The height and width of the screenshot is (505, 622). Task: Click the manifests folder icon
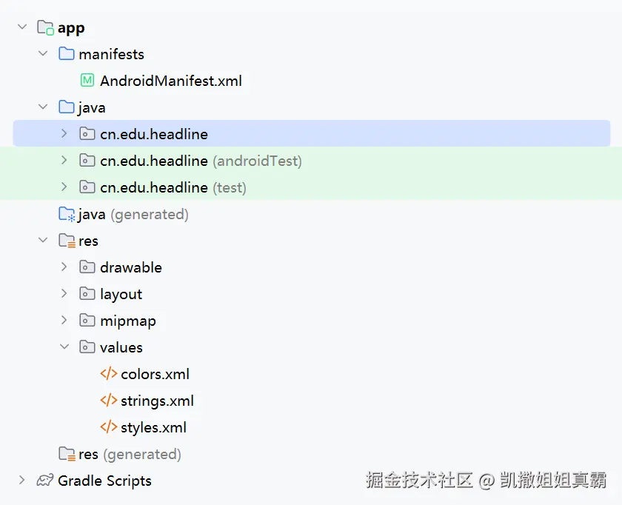coord(65,53)
